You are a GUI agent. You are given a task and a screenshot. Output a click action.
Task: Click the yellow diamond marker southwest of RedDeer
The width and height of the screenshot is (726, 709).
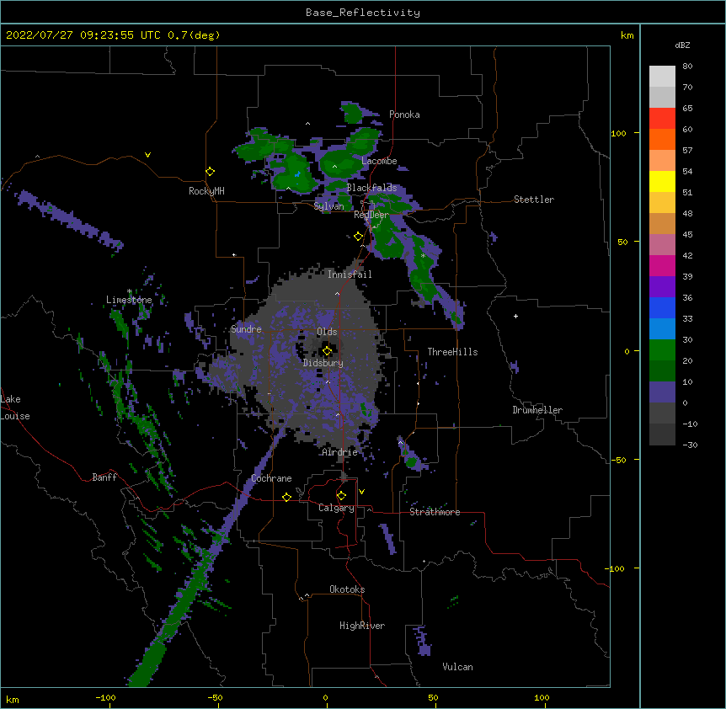point(359,237)
